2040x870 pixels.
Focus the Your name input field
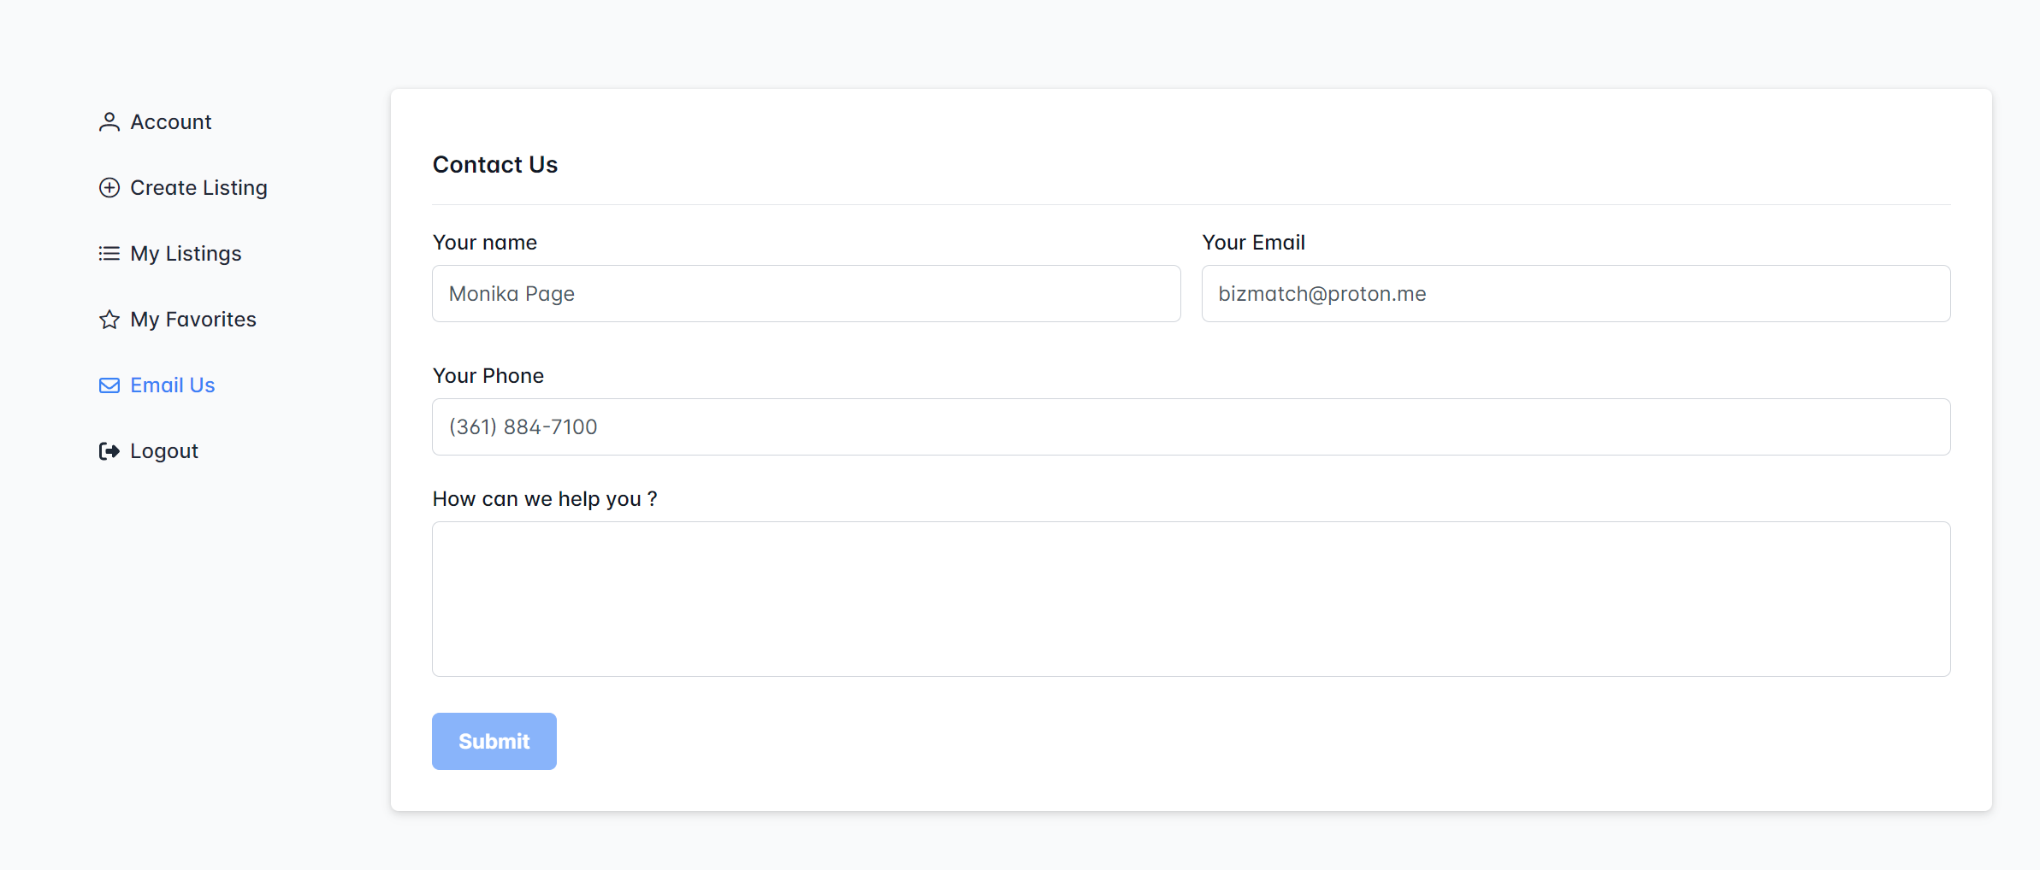(x=806, y=294)
